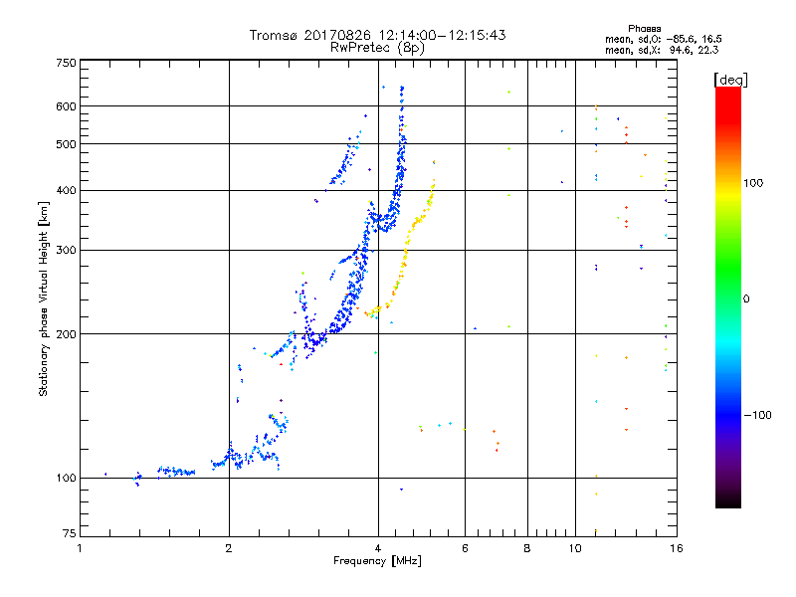
Task: Click the x-axis tick '10'
Action: 575,548
